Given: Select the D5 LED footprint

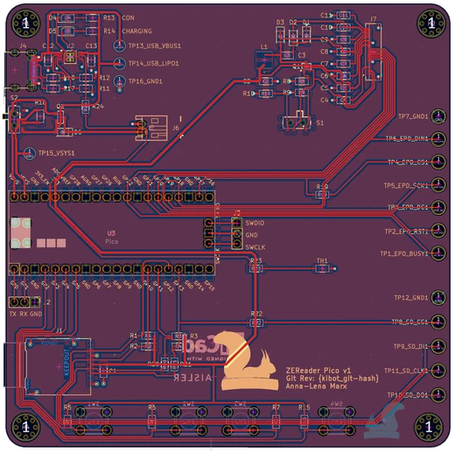Looking at the screenshot, I should click(66, 31).
